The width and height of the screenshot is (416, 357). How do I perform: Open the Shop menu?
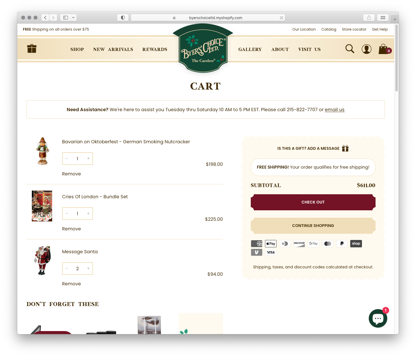point(77,49)
